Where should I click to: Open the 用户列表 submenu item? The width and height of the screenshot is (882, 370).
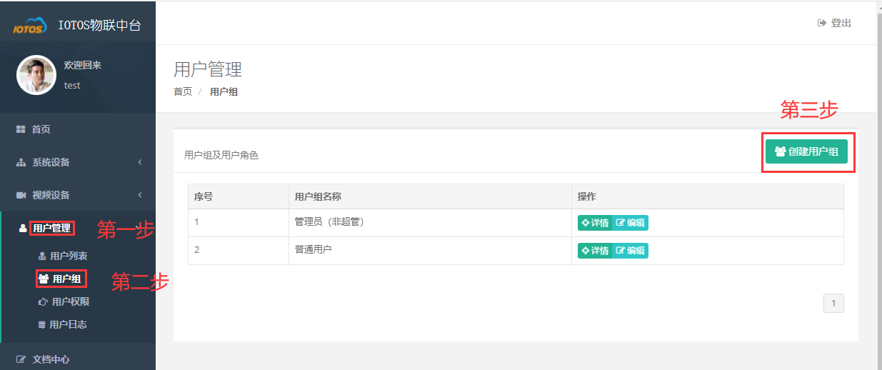pos(69,256)
